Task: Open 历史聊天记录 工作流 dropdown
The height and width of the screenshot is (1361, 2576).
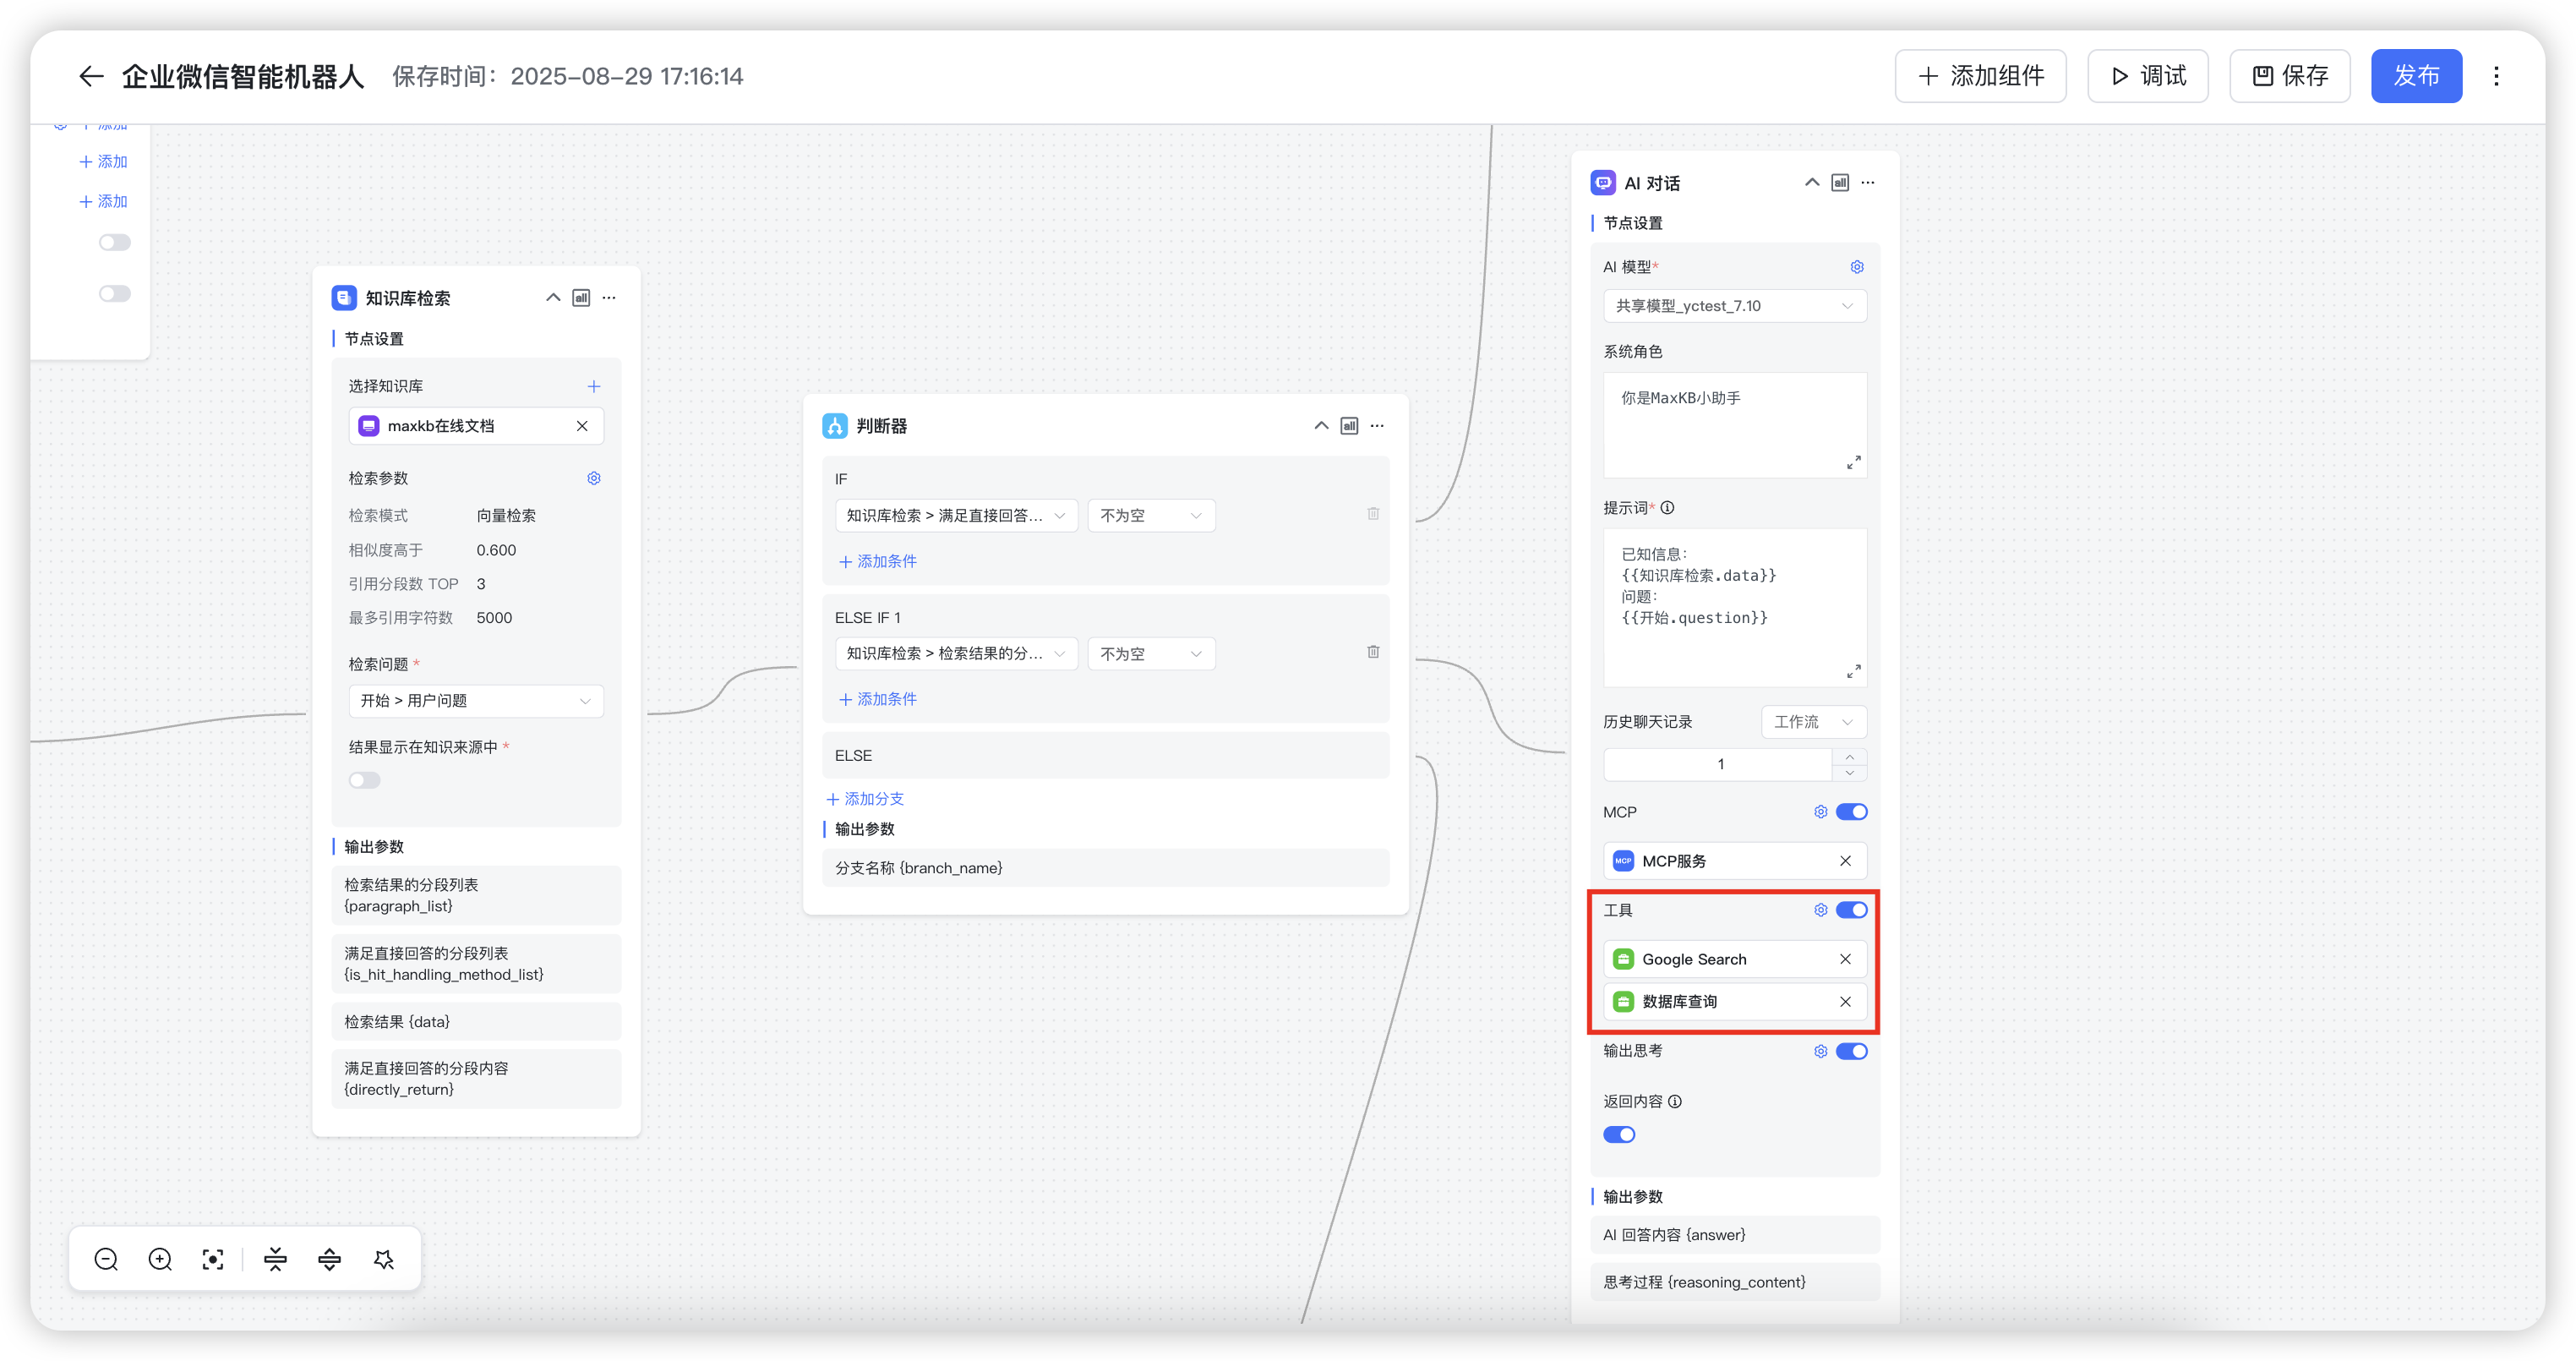Action: click(x=1812, y=722)
